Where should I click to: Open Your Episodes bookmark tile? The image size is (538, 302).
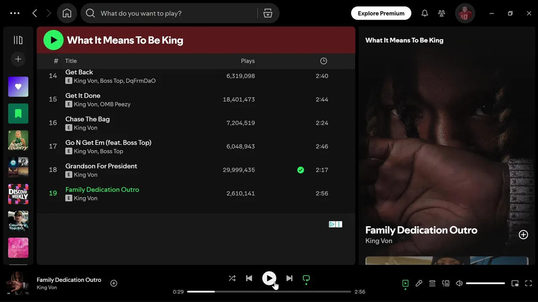point(18,114)
